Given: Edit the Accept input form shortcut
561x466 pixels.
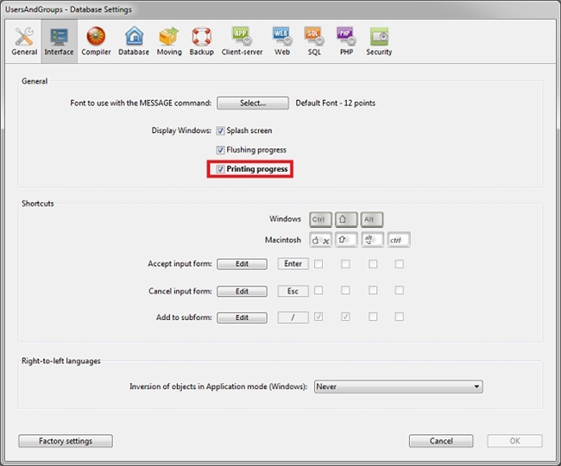Looking at the screenshot, I should (242, 264).
